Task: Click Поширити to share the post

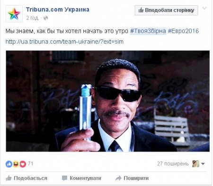Action: click(132, 178)
